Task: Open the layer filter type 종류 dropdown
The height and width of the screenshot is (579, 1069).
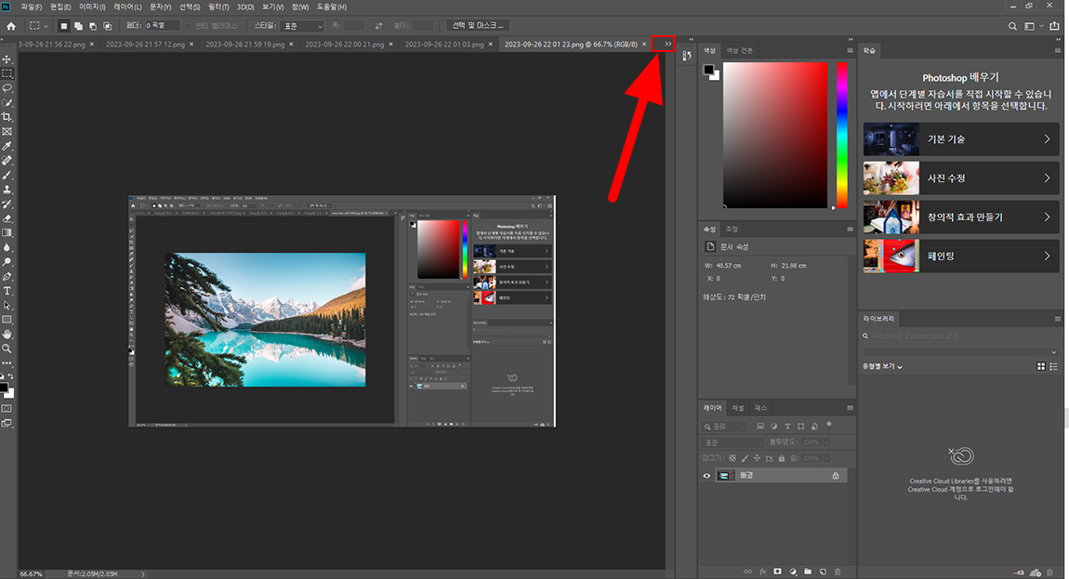Action: [725, 427]
